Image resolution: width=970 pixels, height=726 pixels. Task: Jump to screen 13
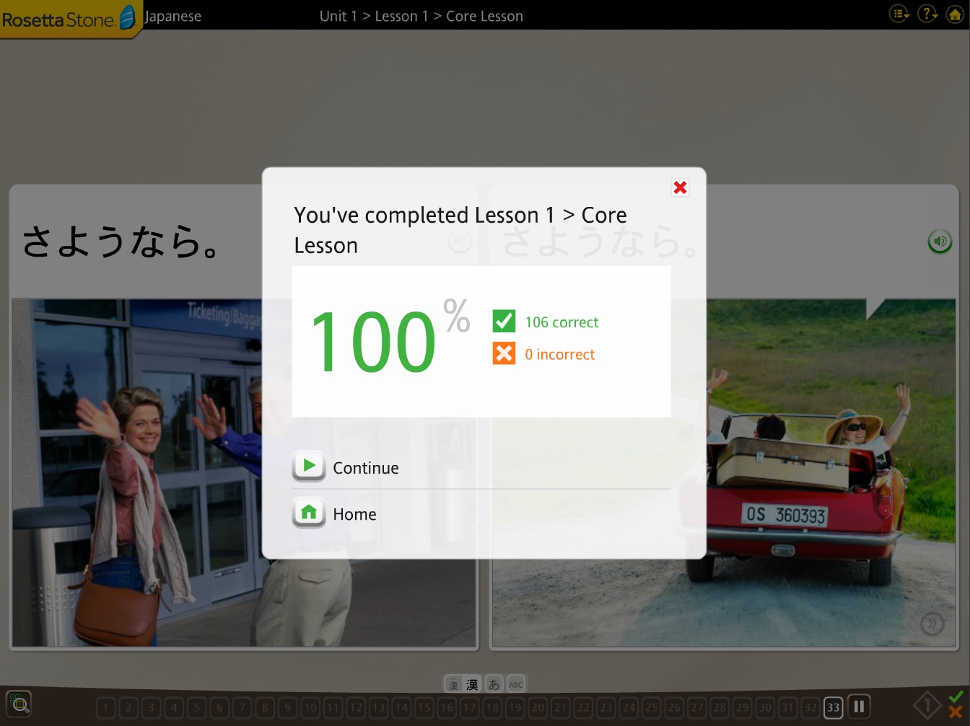378,707
